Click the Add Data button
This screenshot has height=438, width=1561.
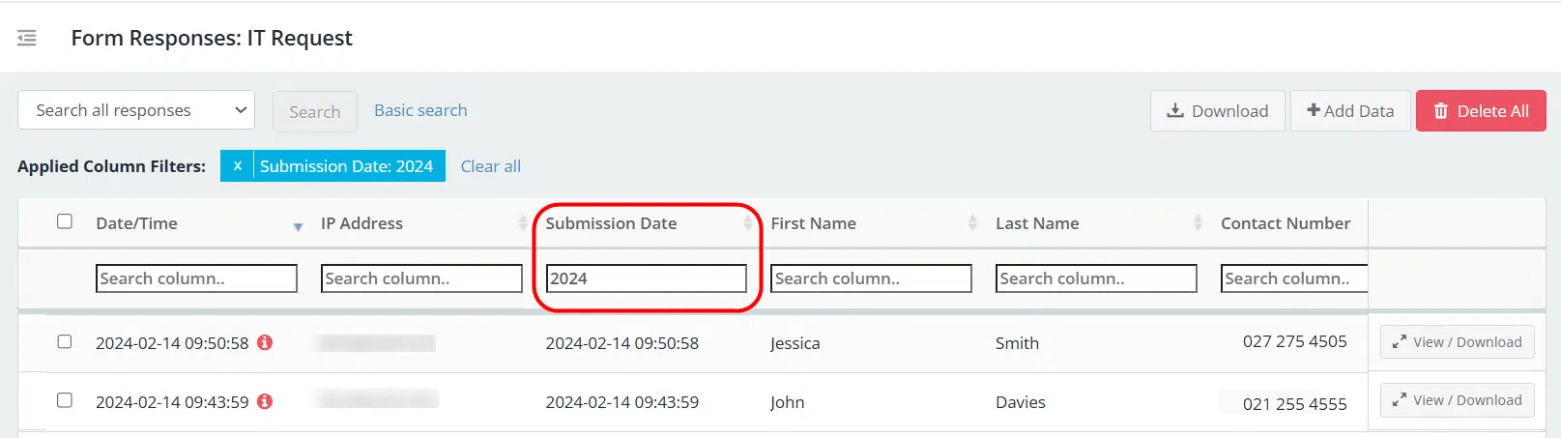(x=1350, y=111)
